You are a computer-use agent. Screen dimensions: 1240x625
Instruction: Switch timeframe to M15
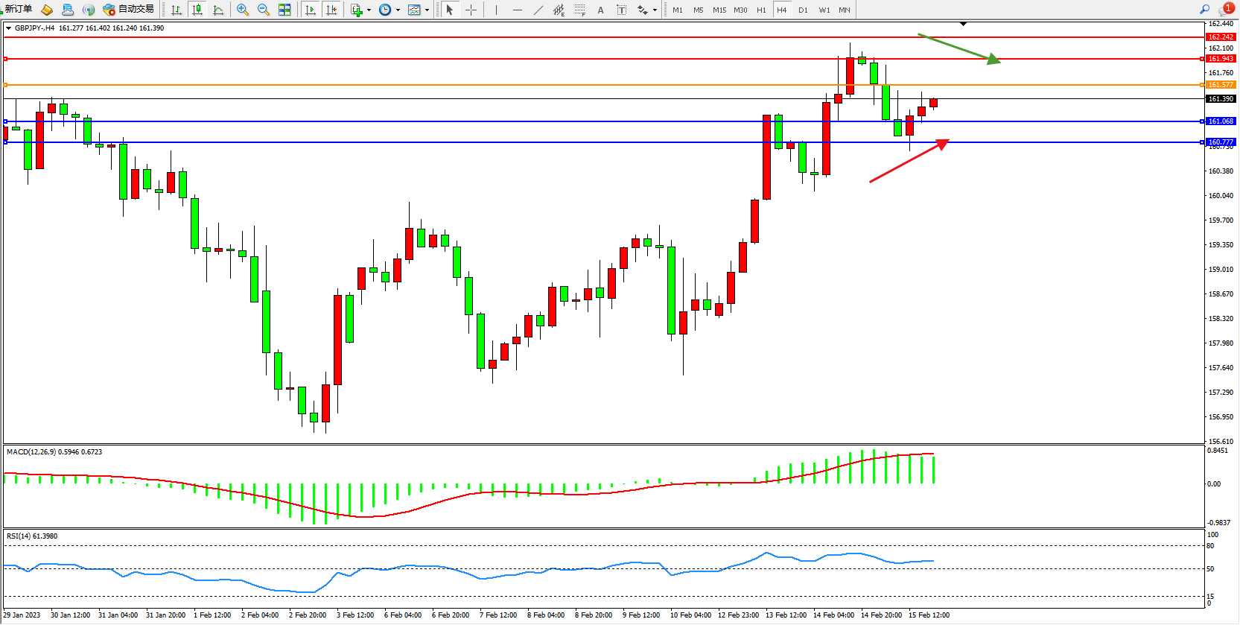[719, 10]
